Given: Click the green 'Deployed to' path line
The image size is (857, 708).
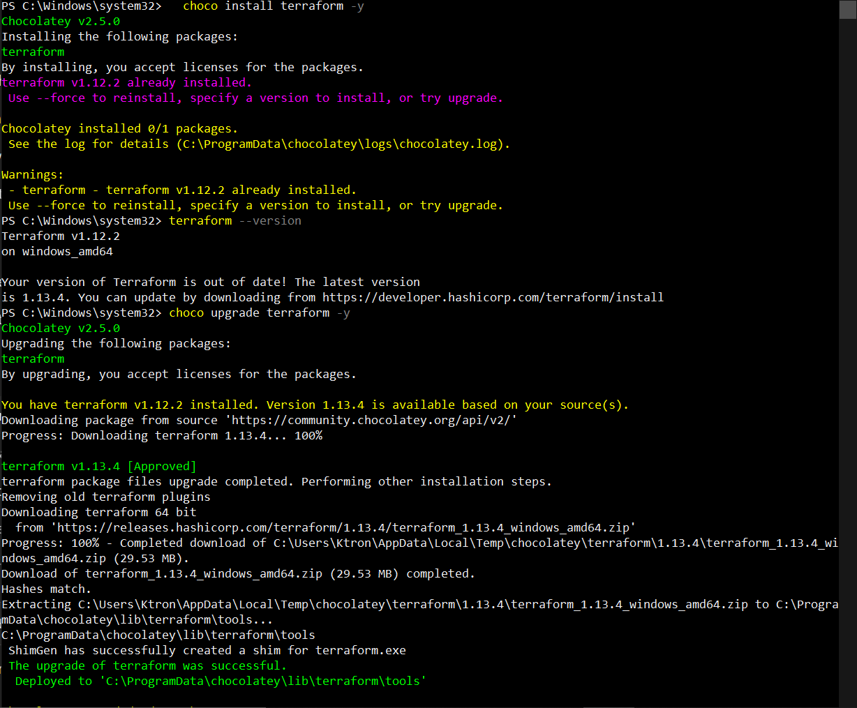Looking at the screenshot, I should coord(220,681).
